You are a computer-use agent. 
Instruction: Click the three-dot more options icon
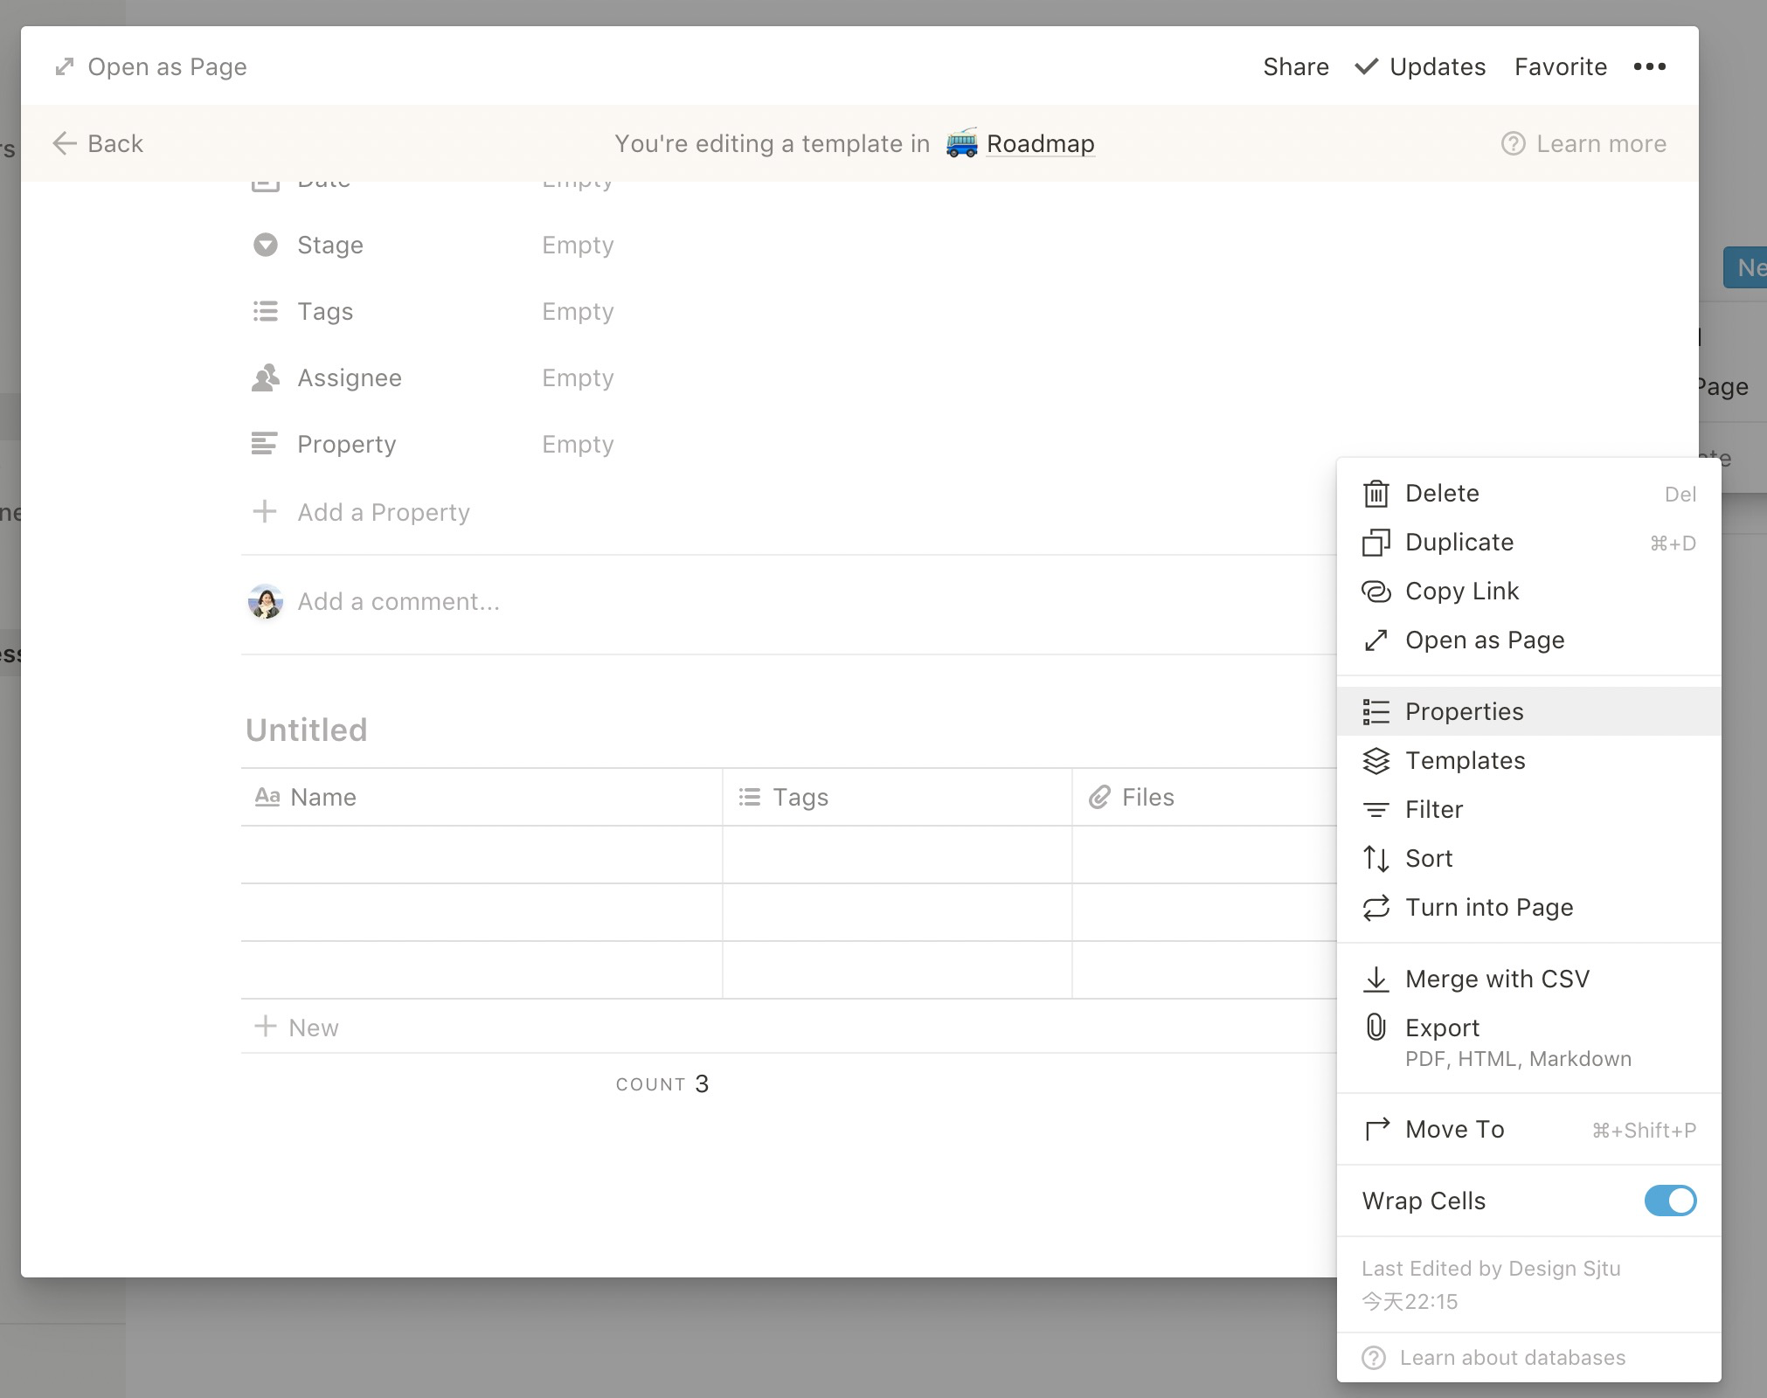(1649, 67)
